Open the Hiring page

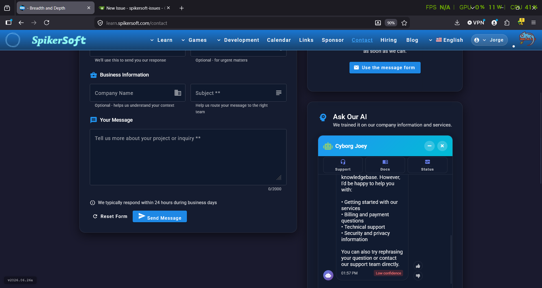tap(389, 40)
